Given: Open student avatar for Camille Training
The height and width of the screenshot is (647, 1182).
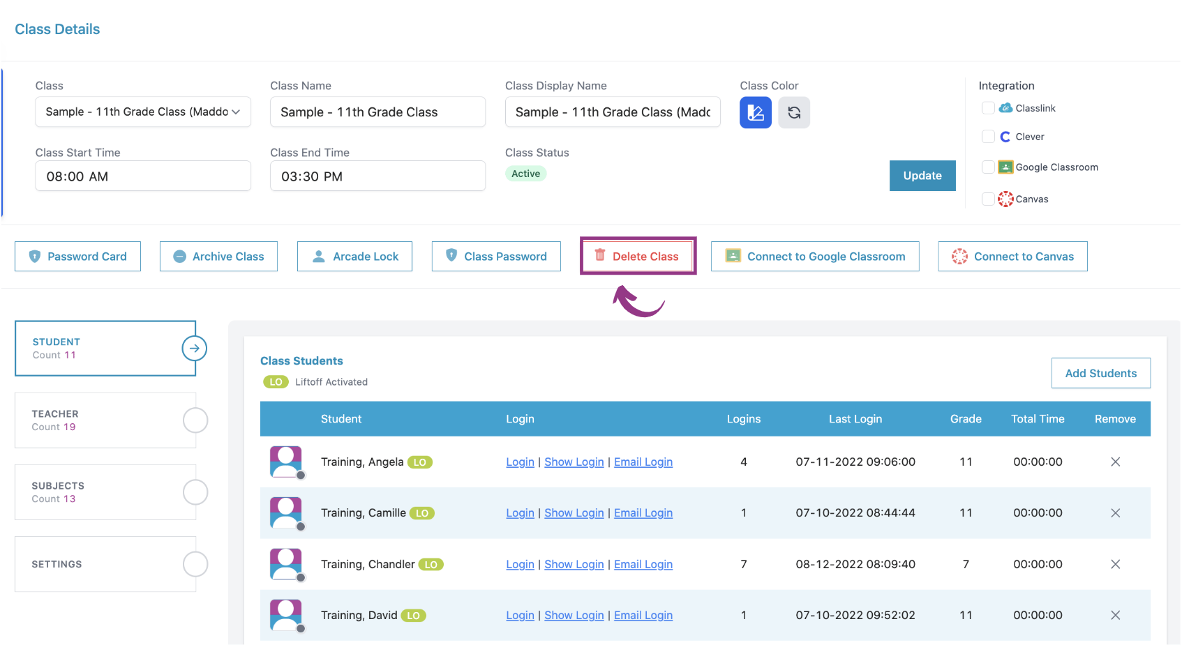Looking at the screenshot, I should [x=286, y=513].
